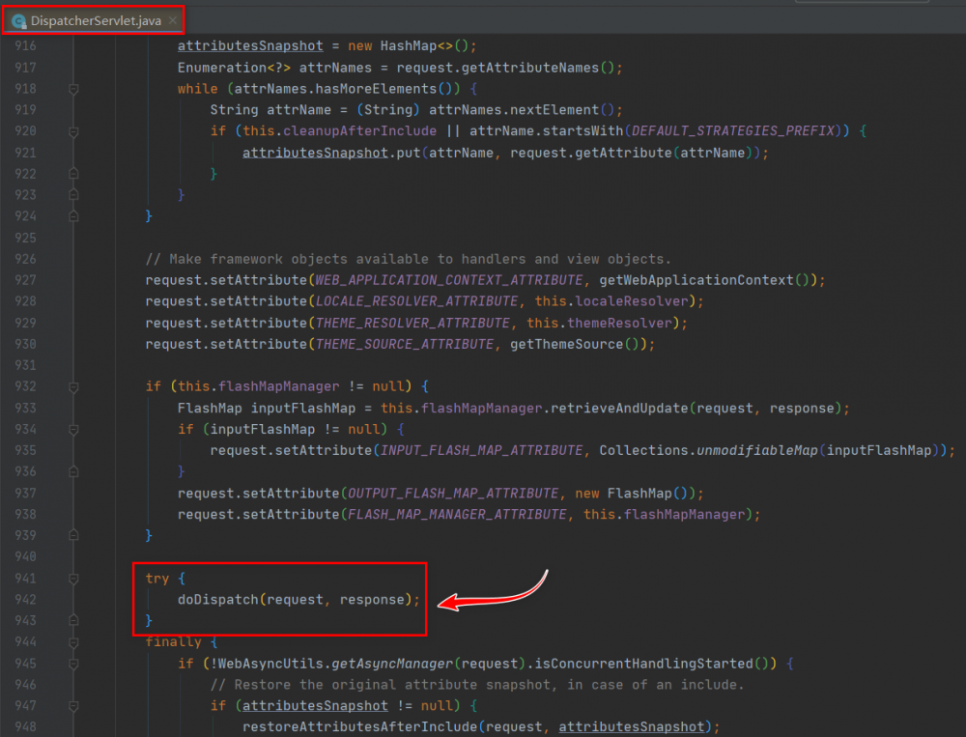966x737 pixels.
Task: Click retrieveAndUpdate method call
Action: point(619,408)
